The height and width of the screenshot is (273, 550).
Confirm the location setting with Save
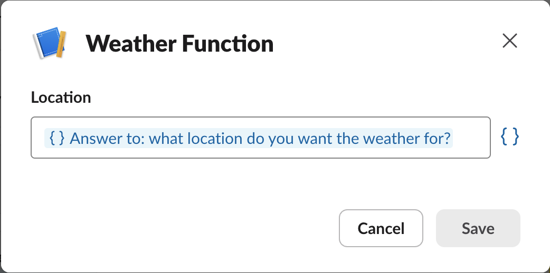pos(478,228)
